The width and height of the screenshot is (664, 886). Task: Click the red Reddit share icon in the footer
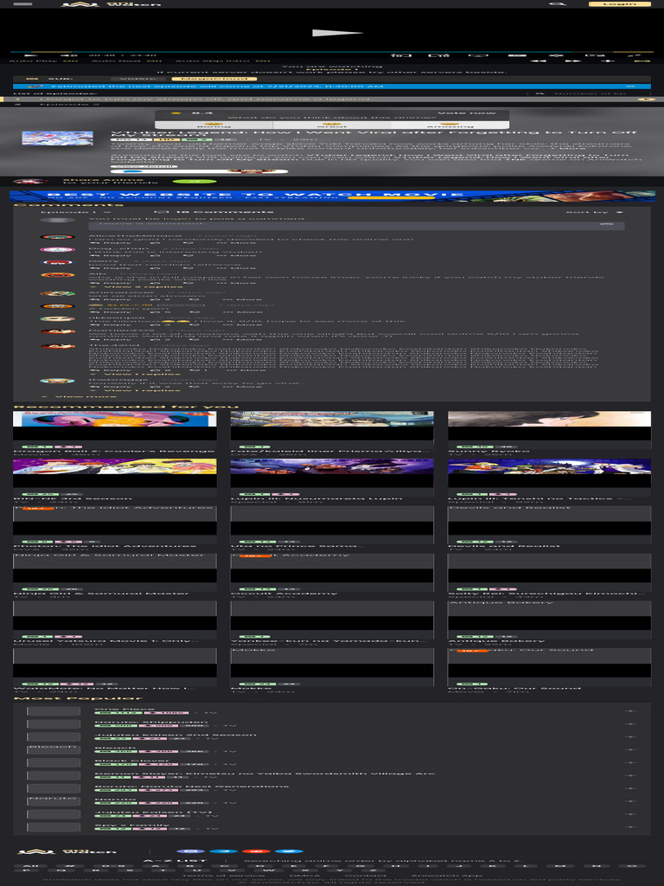pos(256,851)
